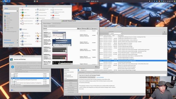Toggle the Fading Windows checkbox
This screenshot has width=176, height=99.
pyautogui.click(x=36, y=13)
